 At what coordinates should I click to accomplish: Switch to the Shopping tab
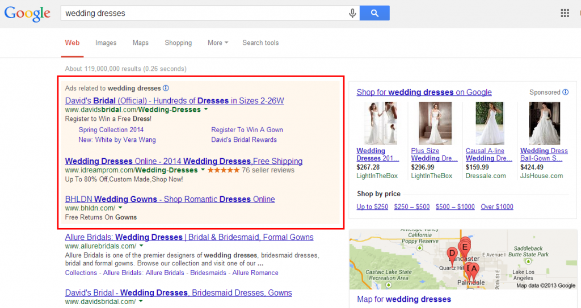pos(178,43)
